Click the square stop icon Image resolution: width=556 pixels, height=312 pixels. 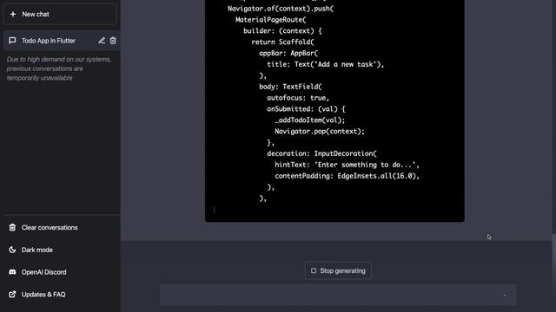(x=314, y=270)
